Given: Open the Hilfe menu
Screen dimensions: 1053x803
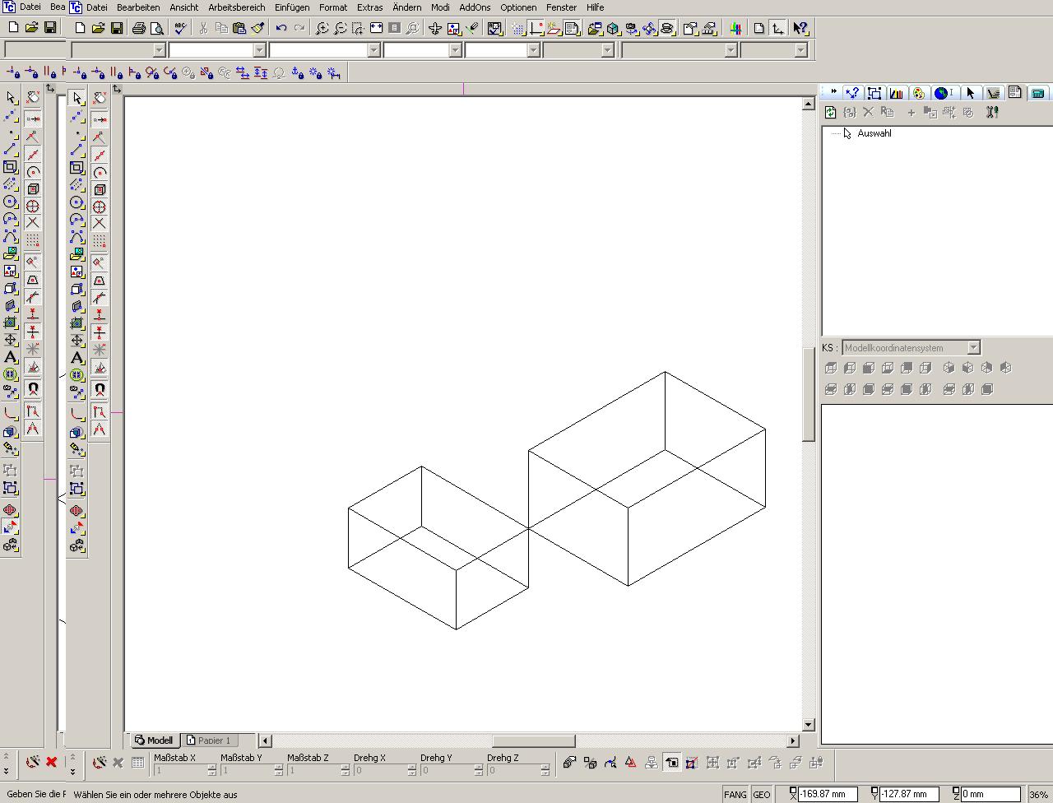Looking at the screenshot, I should click(x=595, y=7).
